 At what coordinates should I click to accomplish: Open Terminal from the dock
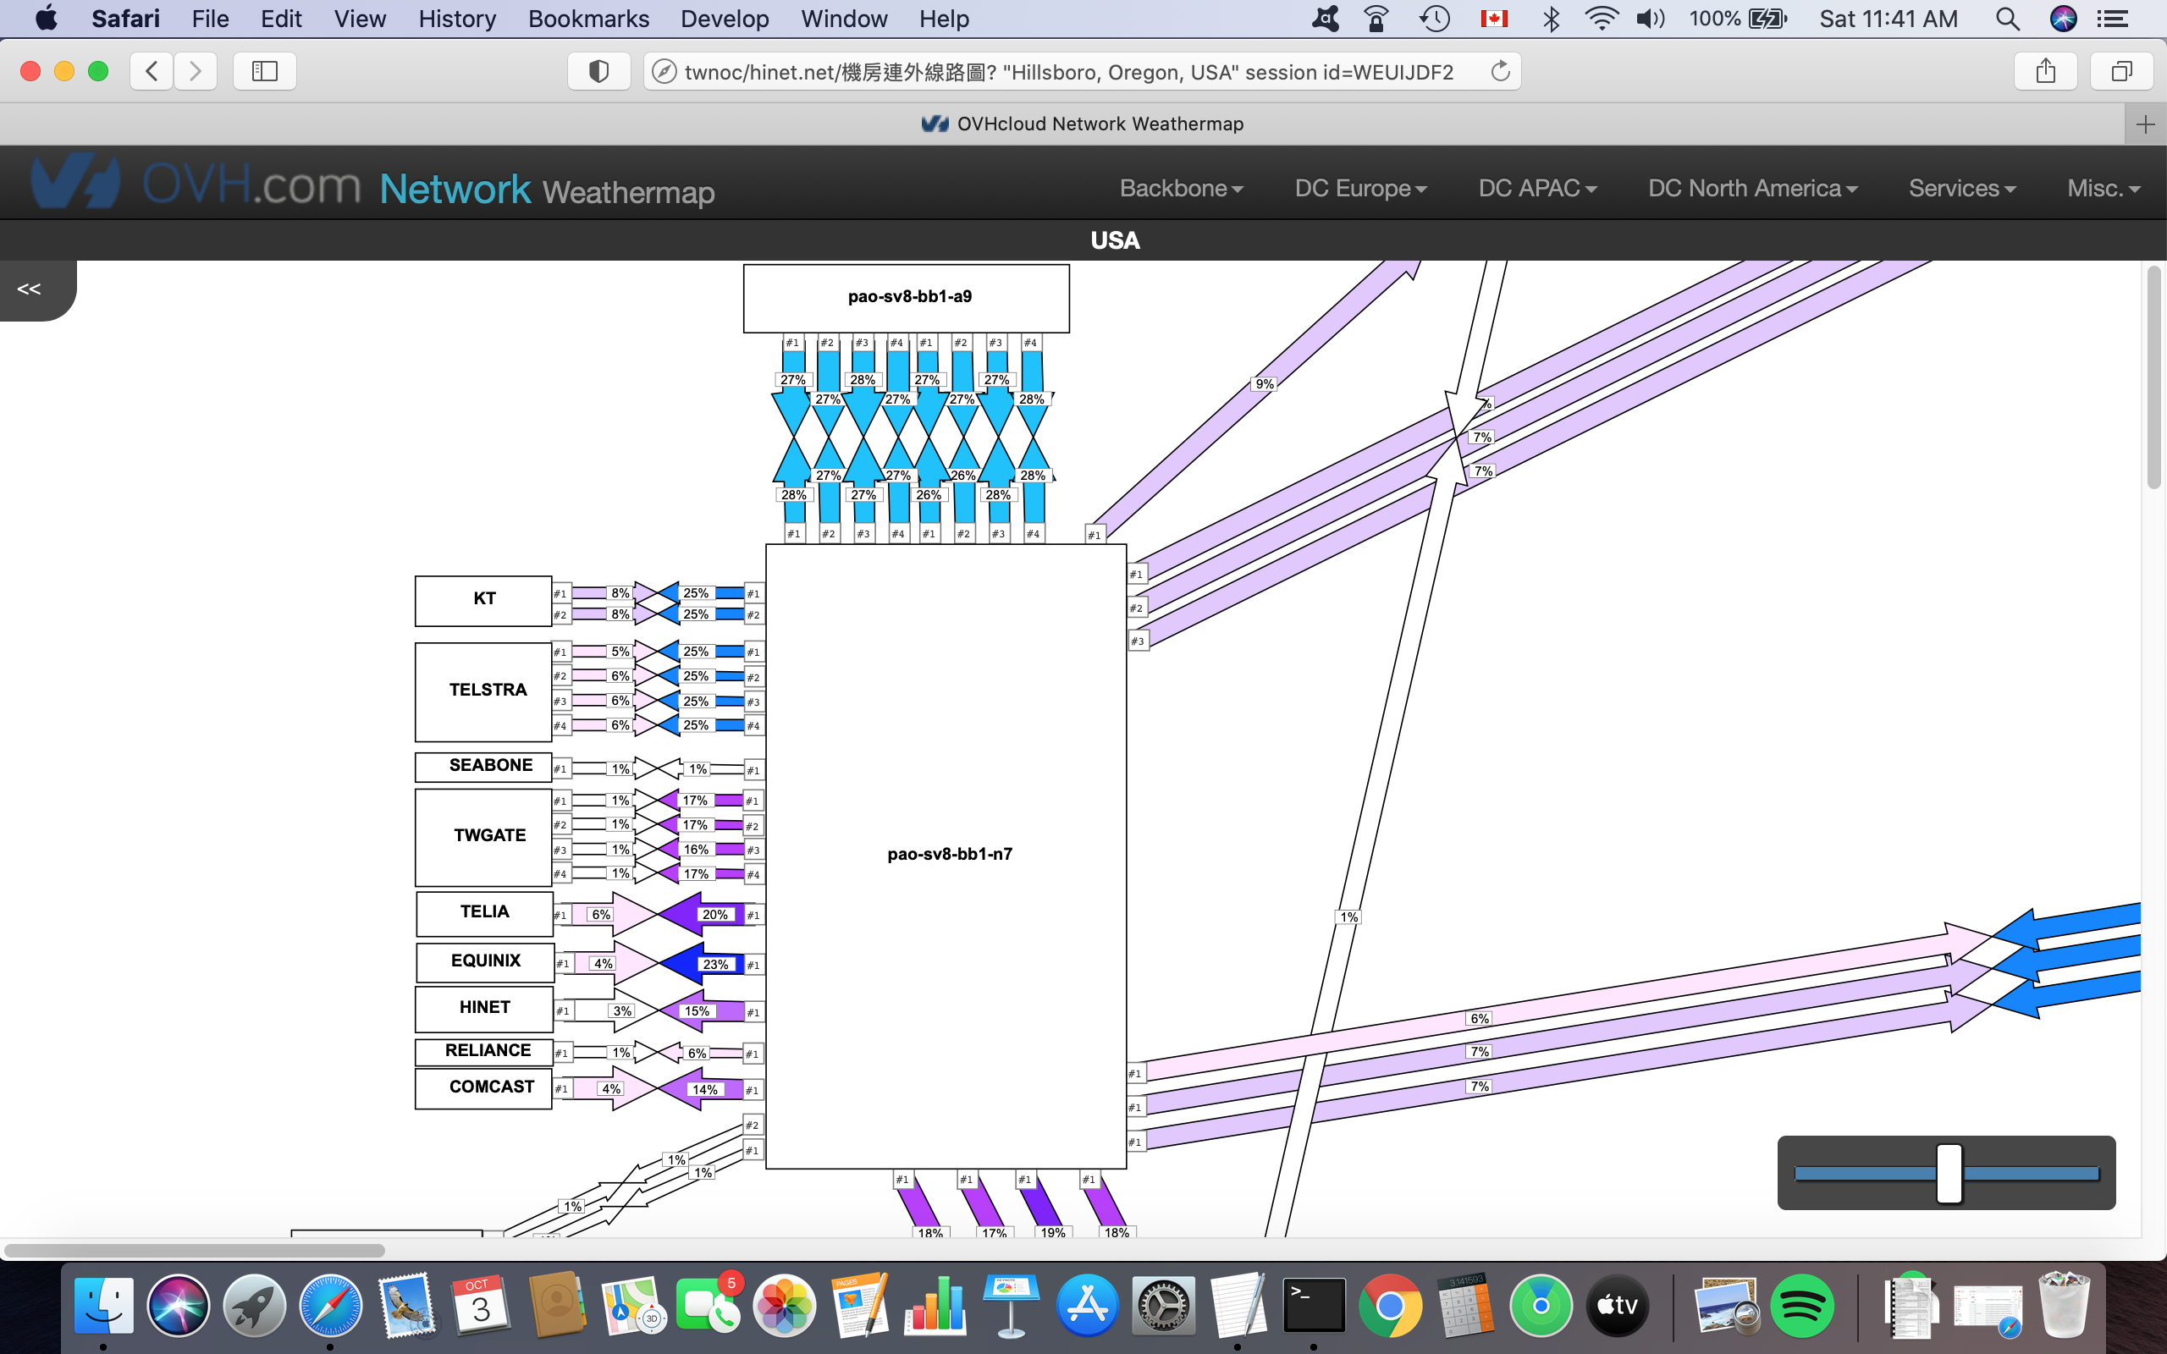click(1313, 1306)
